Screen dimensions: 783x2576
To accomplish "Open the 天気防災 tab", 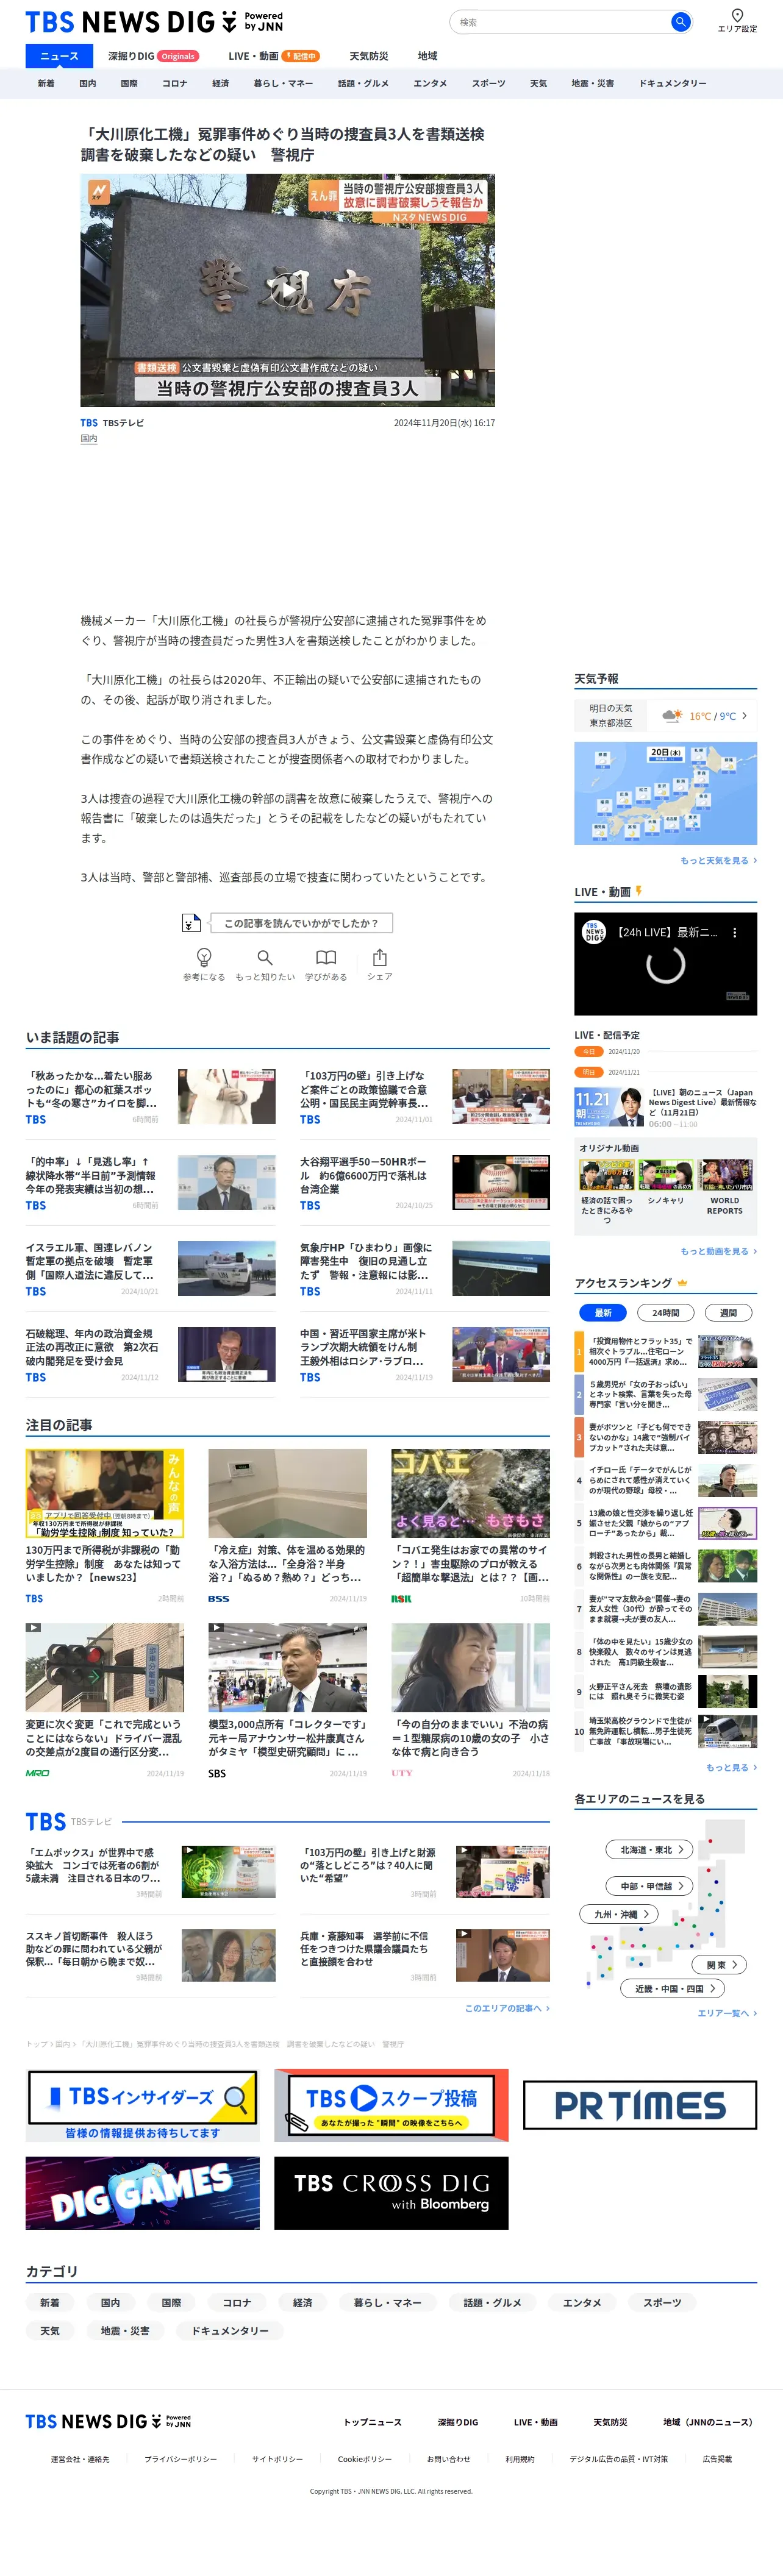I will 369,56.
